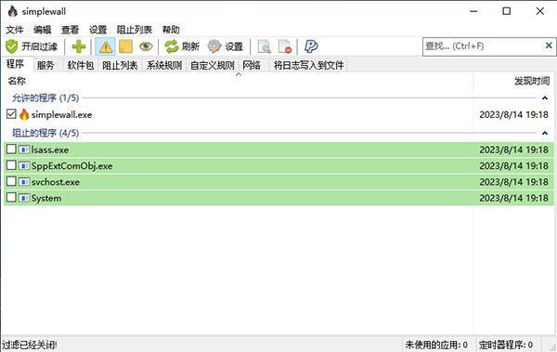
Task: Click the sort arrow above the list
Action: [x=239, y=74]
